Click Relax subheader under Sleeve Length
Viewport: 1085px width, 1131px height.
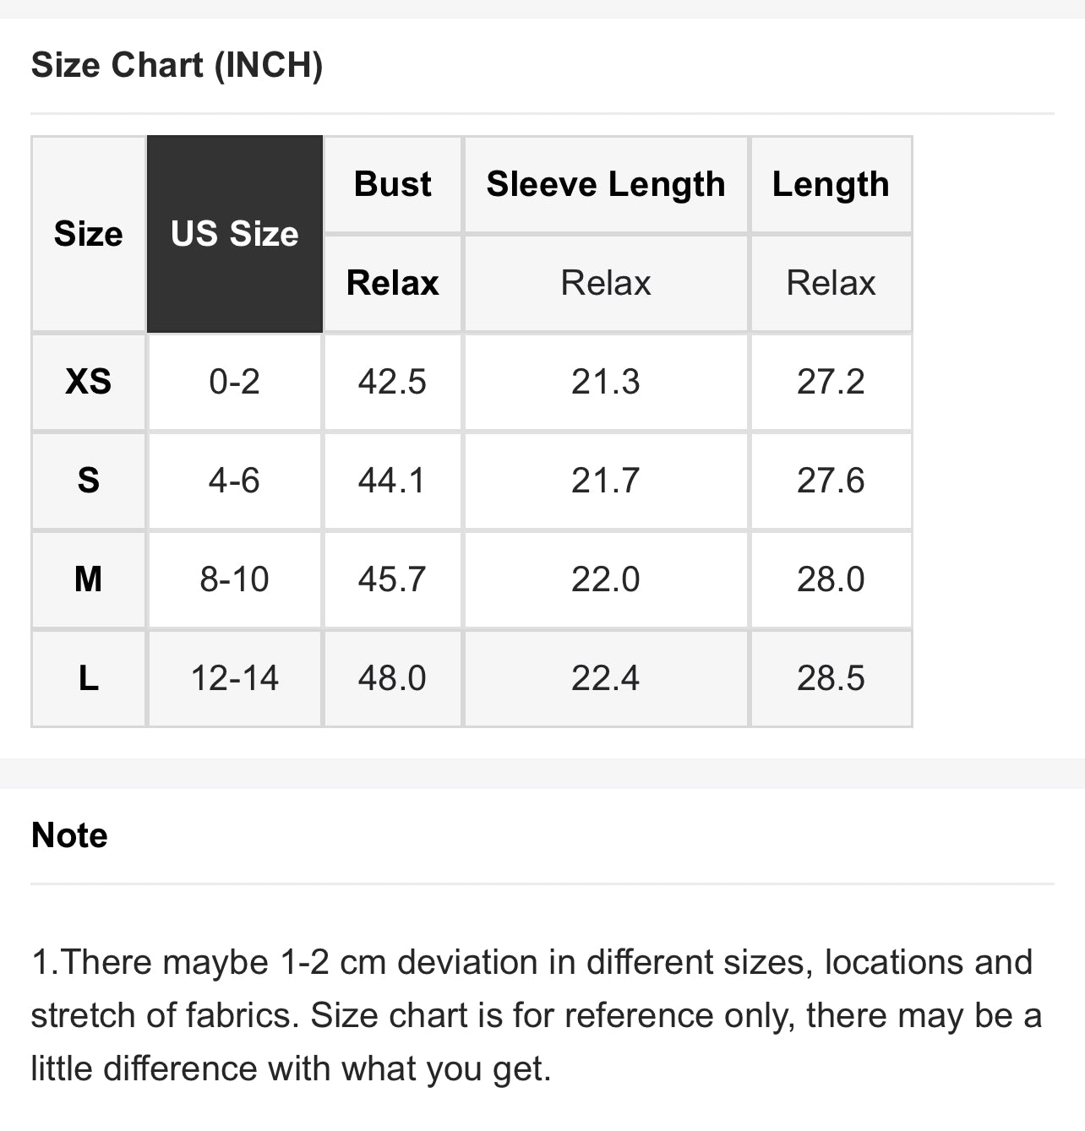coord(605,283)
